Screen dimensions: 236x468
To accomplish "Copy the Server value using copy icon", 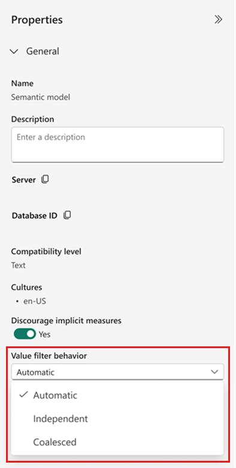I will (45, 179).
